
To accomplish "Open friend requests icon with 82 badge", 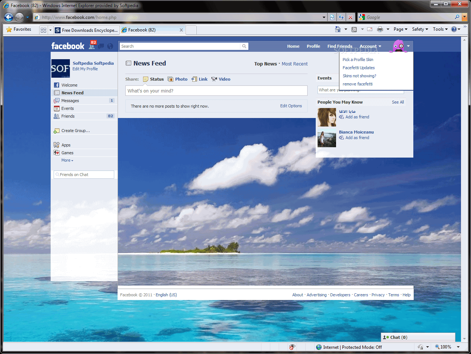I will click(92, 45).
